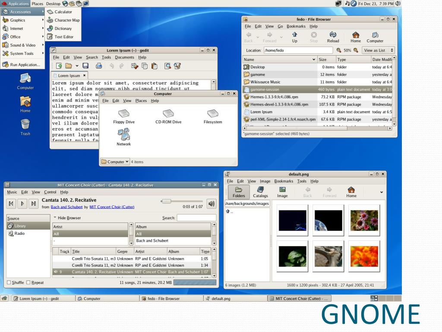The height and width of the screenshot is (332, 442).
Task: Open the volume control in top panel
Action: coord(398,3)
